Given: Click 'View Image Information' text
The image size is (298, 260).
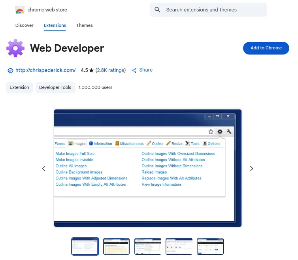Looking at the screenshot, I should point(161,185).
